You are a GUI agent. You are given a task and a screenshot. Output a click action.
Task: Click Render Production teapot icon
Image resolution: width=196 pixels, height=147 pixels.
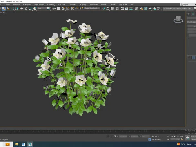(x=150, y=9)
